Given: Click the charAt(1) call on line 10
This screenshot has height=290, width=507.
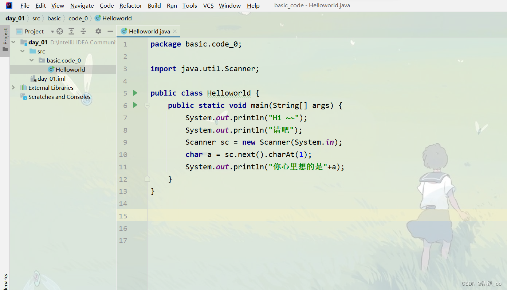Looking at the screenshot, I should pos(288,154).
